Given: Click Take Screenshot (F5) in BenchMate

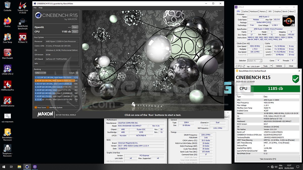Looking at the screenshot, I should (x=268, y=159).
